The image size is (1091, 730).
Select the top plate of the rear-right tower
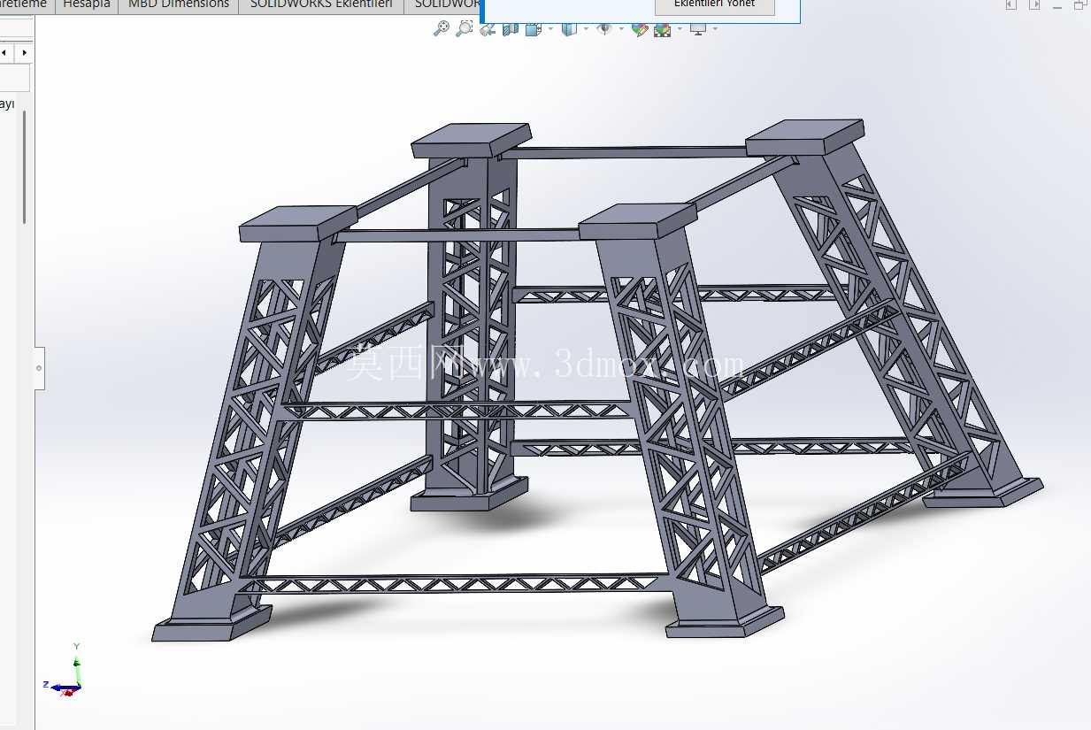pos(804,137)
